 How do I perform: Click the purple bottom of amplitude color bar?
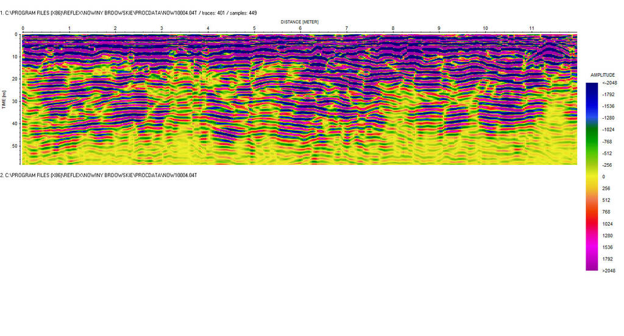tap(592, 267)
